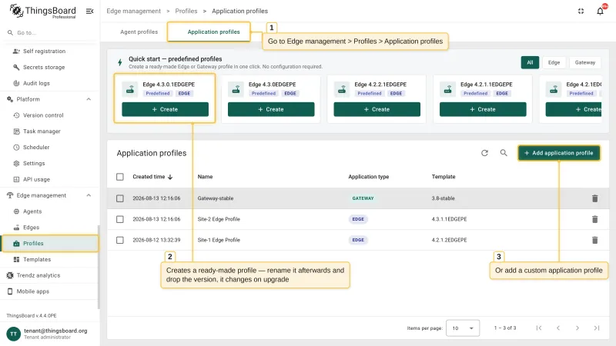Switch to Agent profiles tab
Viewport: 616px width, 346px height.
139,32
